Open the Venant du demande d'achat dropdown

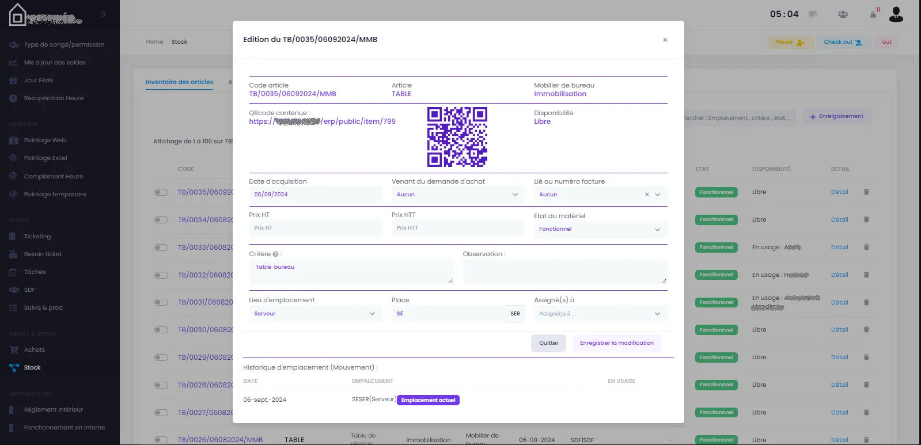tap(458, 195)
